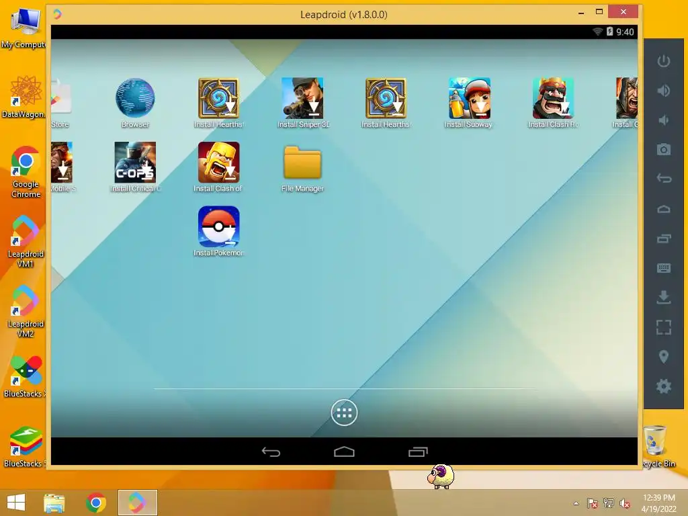688x516 pixels.
Task: Close the Leapdroid window
Action: pyautogui.click(x=623, y=12)
